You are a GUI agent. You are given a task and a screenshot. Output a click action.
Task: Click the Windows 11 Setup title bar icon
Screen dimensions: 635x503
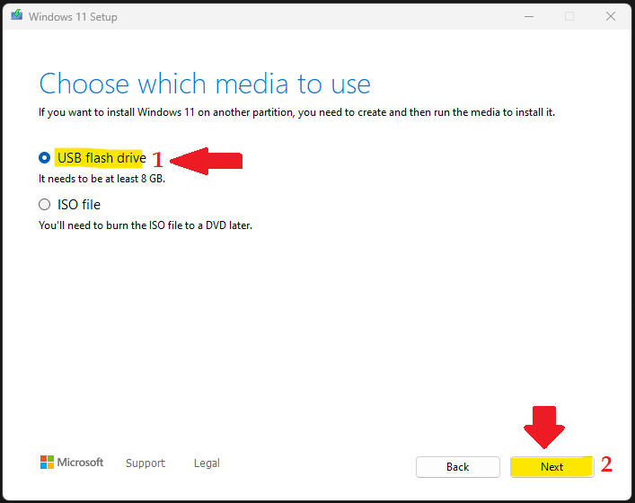coord(16,16)
